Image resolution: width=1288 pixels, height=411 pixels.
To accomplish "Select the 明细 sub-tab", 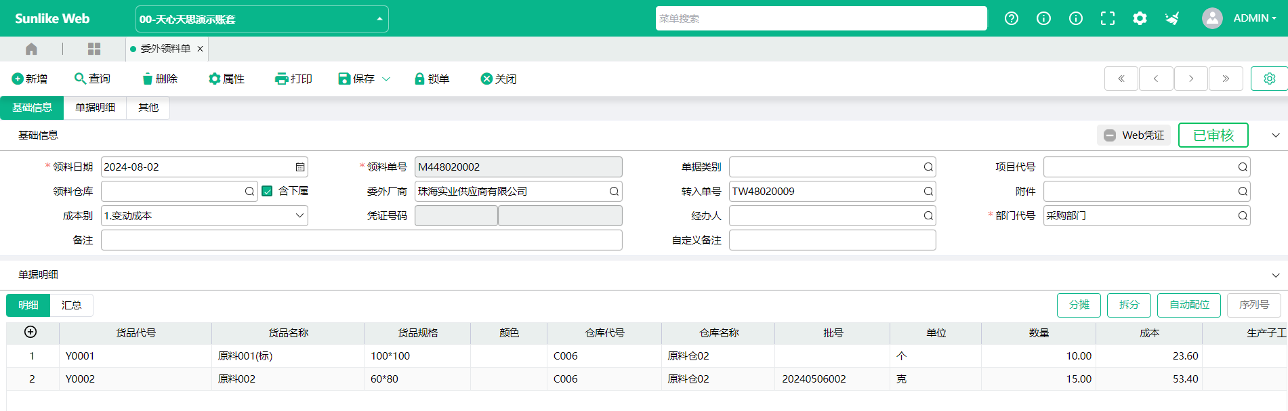I will click(28, 305).
